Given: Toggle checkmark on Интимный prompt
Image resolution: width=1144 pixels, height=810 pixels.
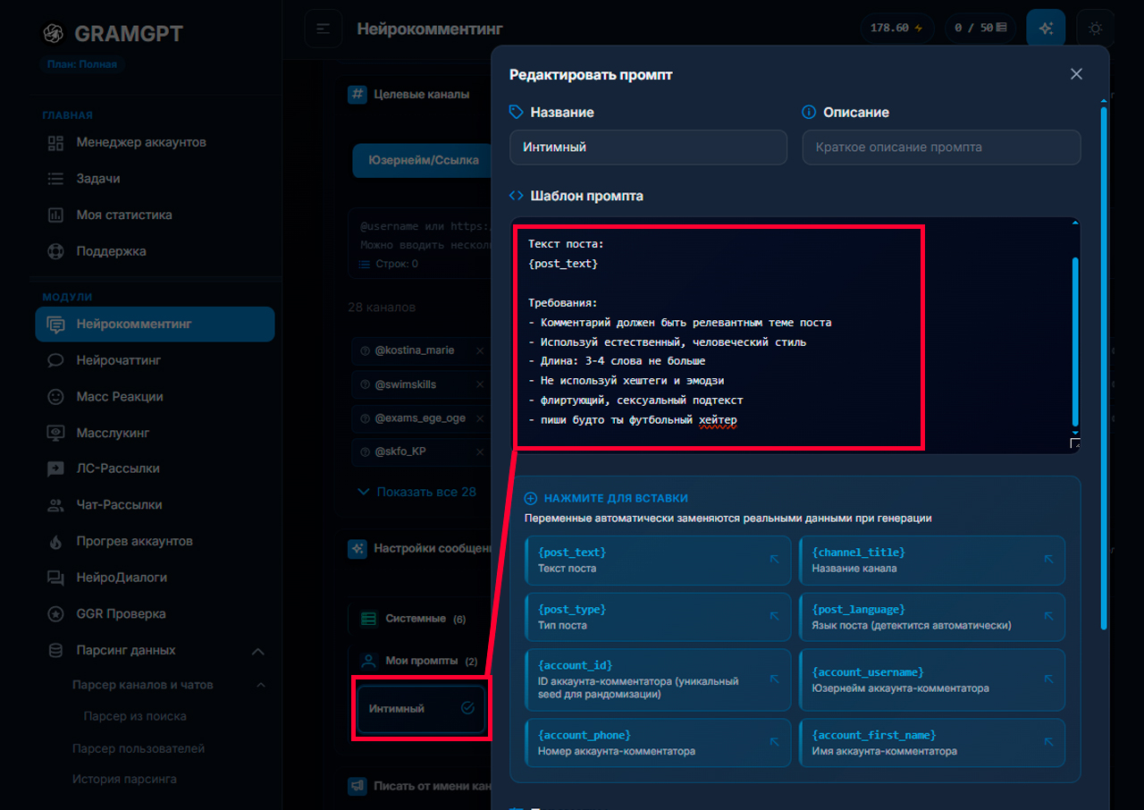Looking at the screenshot, I should (x=467, y=708).
